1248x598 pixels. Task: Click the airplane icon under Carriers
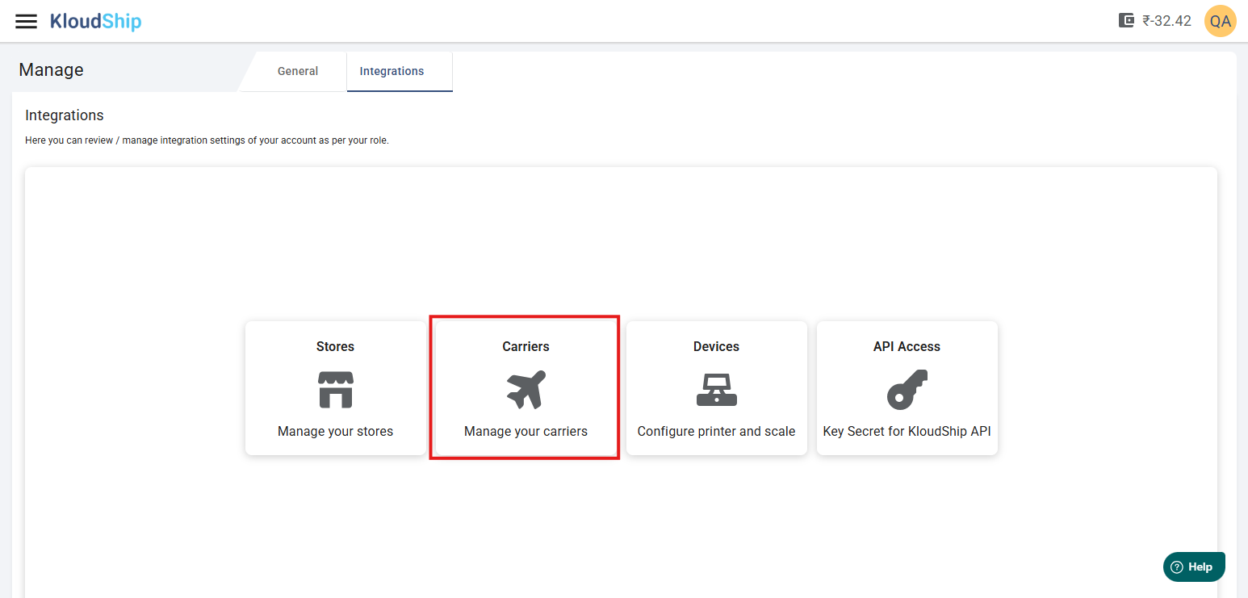526,389
